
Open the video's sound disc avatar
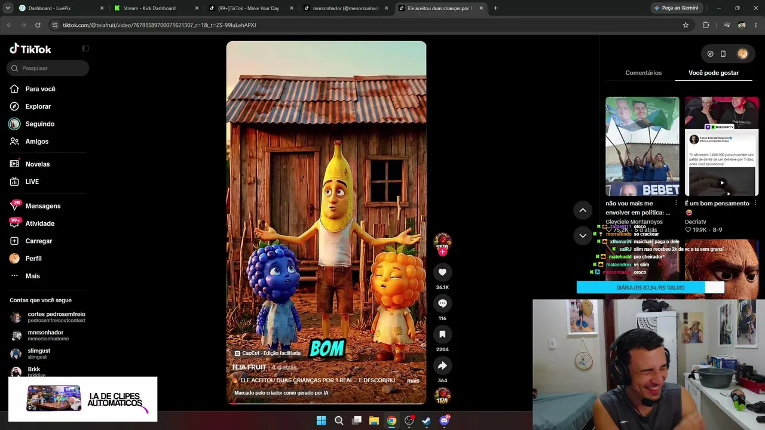point(442,395)
